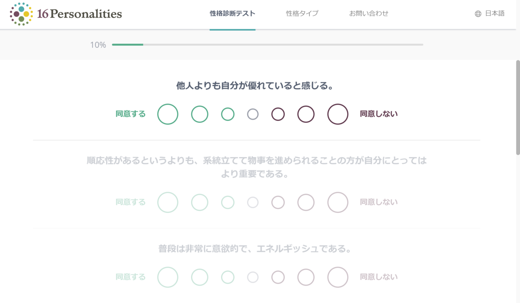520x303 pixels.
Task: Select largest purple disagree circle for first question
Action: 338,114
